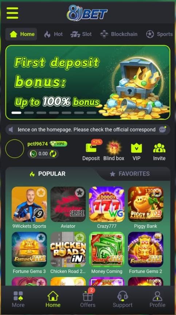This screenshot has width=176, height=315.
Task: Open Support headset in bottom bar
Action: [x=122, y=296]
